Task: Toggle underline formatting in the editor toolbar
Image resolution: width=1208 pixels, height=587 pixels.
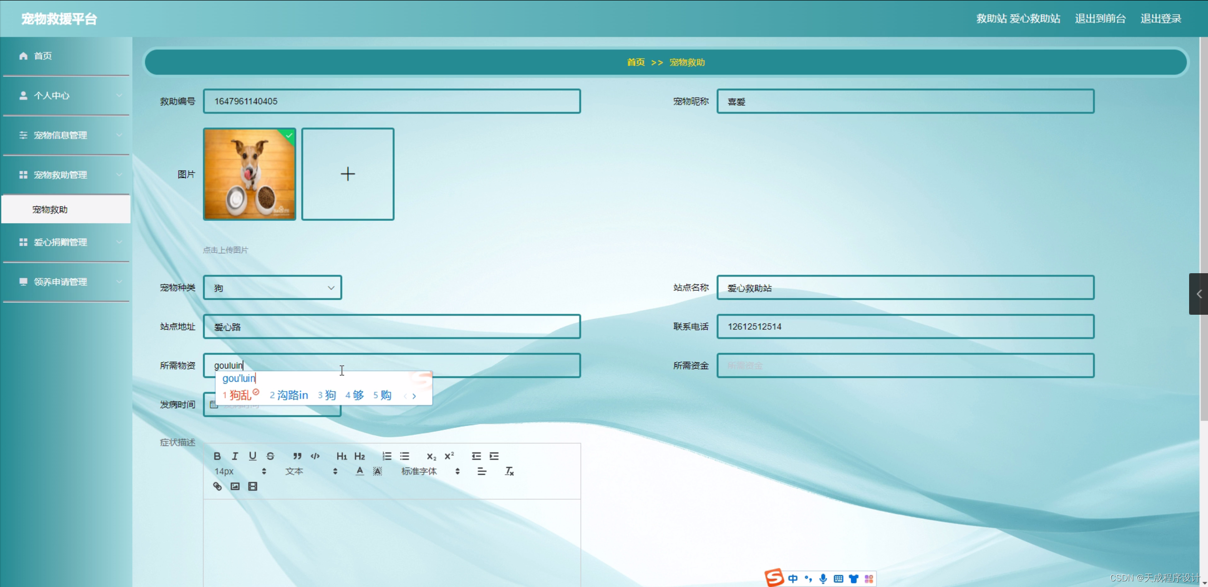Action: 253,456
